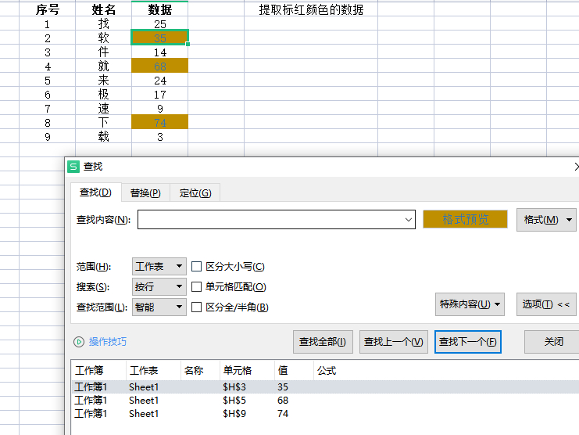Select the name cell 软
The image size is (579, 435).
click(103, 38)
